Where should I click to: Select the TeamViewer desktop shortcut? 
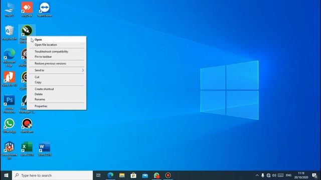pos(45,9)
